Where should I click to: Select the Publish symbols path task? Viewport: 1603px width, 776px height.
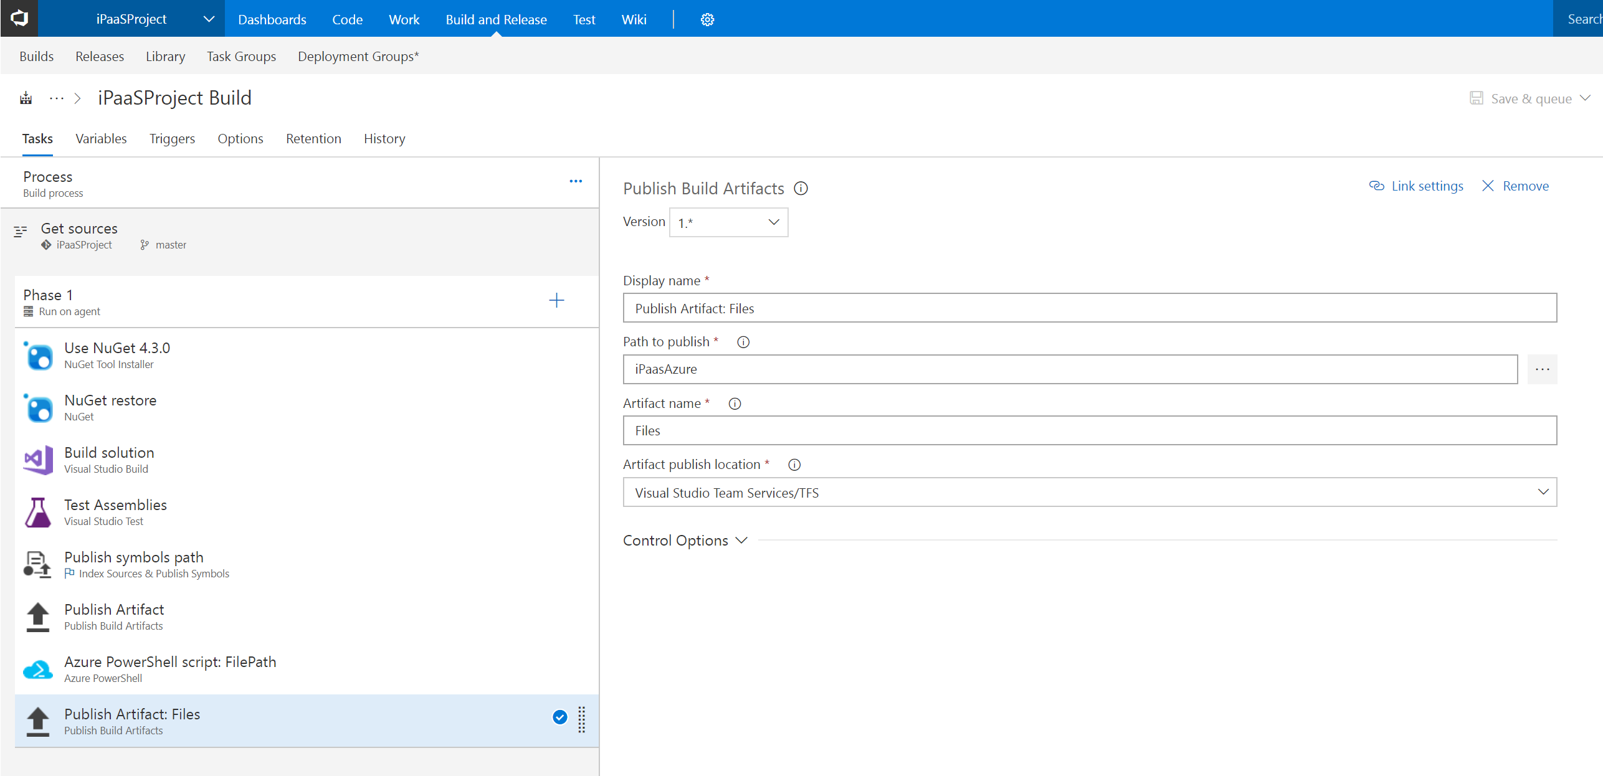click(307, 565)
